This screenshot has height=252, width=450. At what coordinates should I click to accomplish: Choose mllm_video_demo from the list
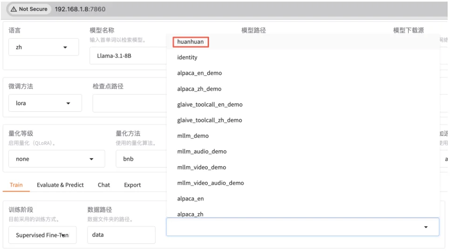202,167
